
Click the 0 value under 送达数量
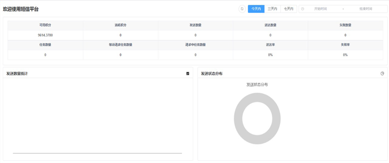click(x=270, y=35)
